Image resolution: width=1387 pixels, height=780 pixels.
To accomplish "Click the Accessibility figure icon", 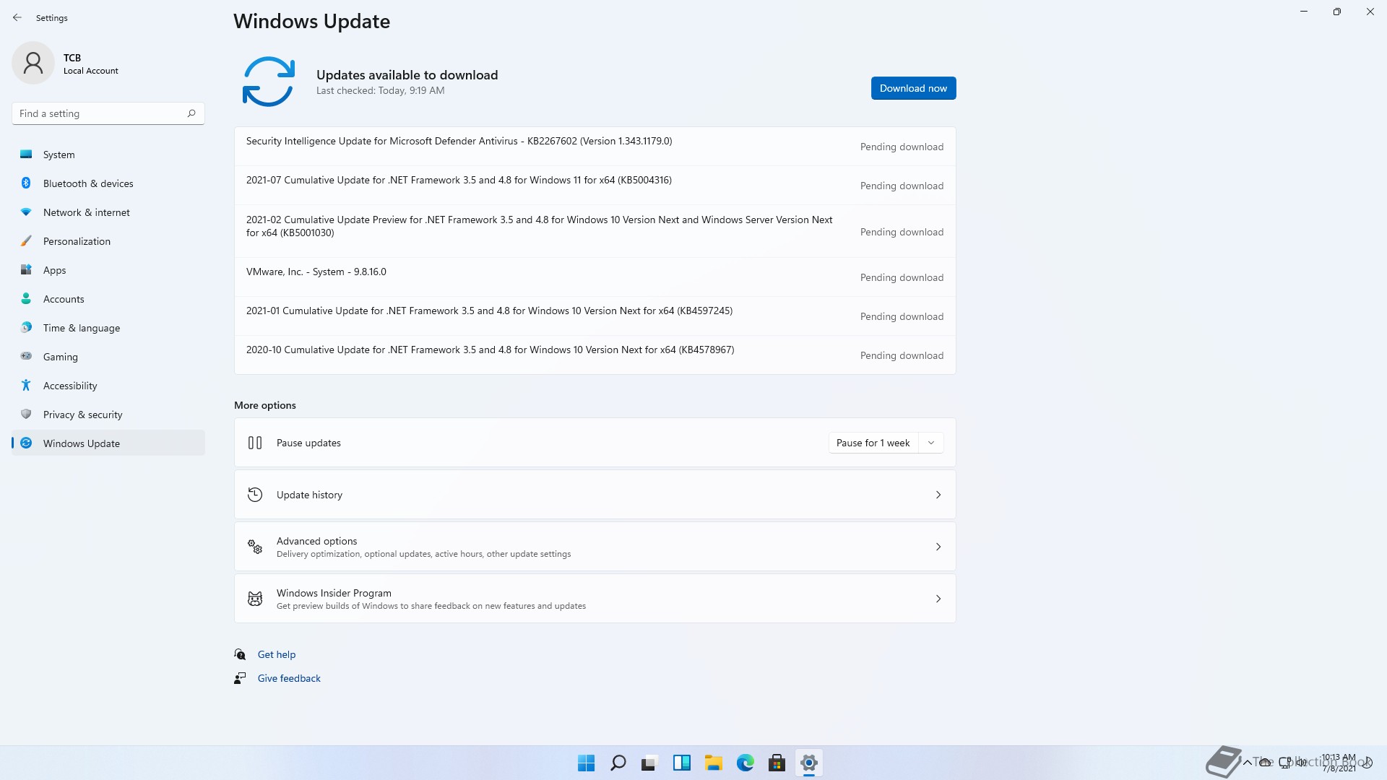I will [x=26, y=386].
